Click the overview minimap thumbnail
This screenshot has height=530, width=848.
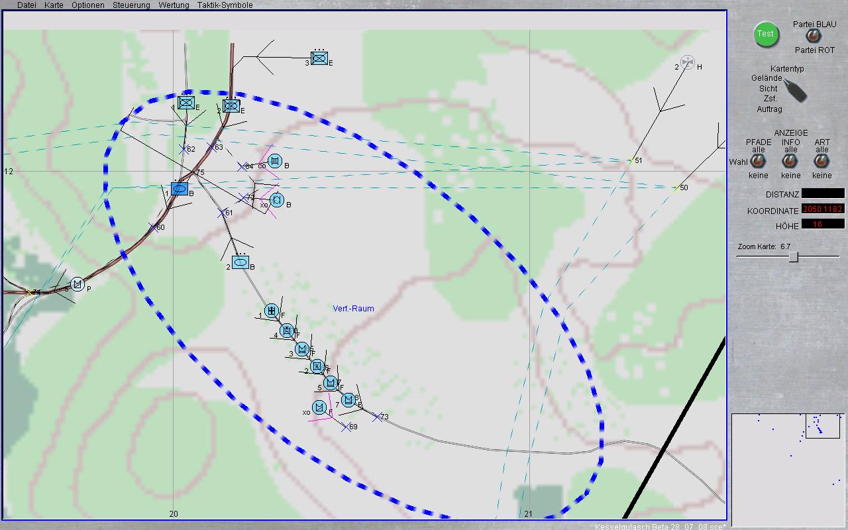point(788,470)
